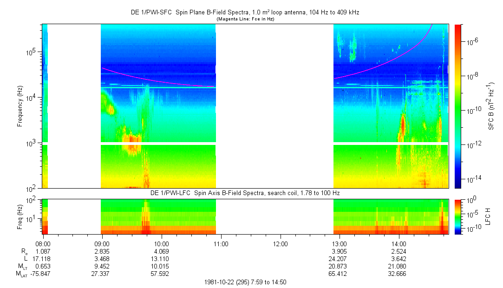This screenshot has width=503, height=288.
Task: Select the 10:00 time axis tick label
Action: (x=162, y=243)
